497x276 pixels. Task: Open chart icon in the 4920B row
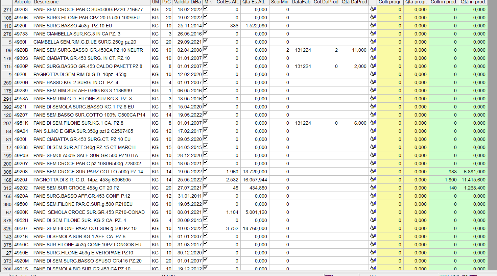373,50
